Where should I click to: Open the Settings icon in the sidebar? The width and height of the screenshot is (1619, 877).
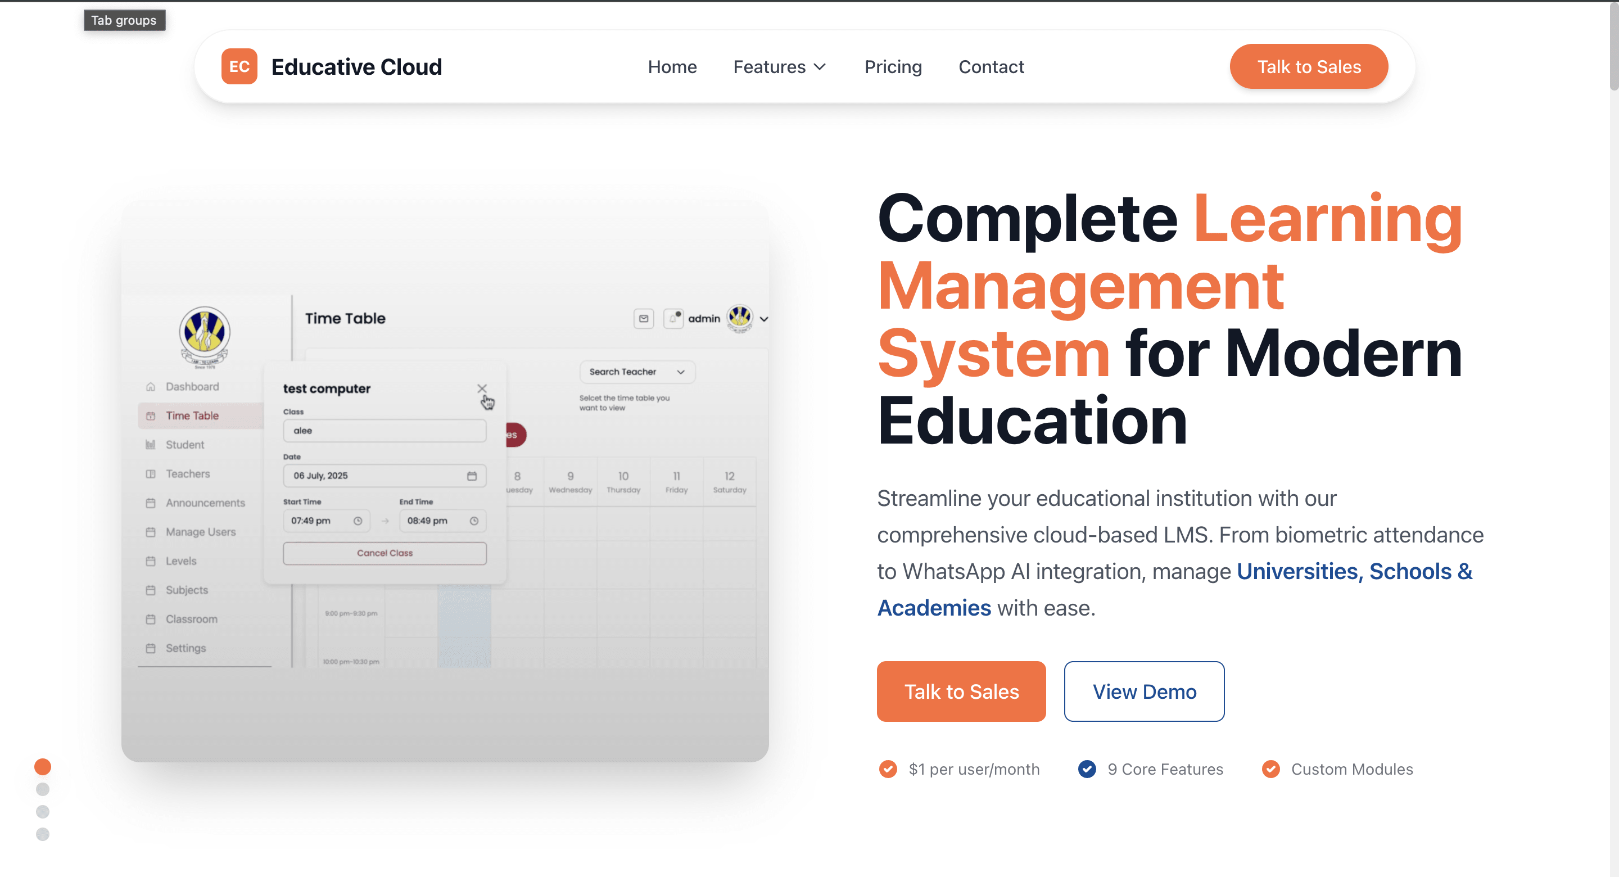click(x=150, y=648)
